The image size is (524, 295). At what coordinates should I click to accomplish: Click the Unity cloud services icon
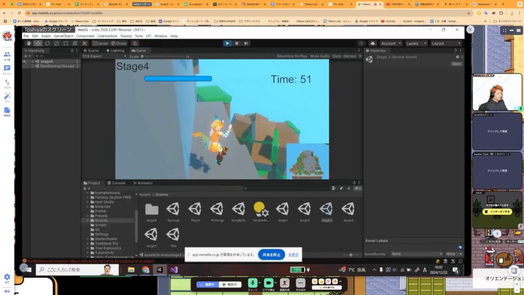(x=373, y=44)
